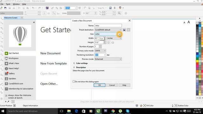Open the Help menu
This screenshot has width=203, height=114.
click(24, 4)
